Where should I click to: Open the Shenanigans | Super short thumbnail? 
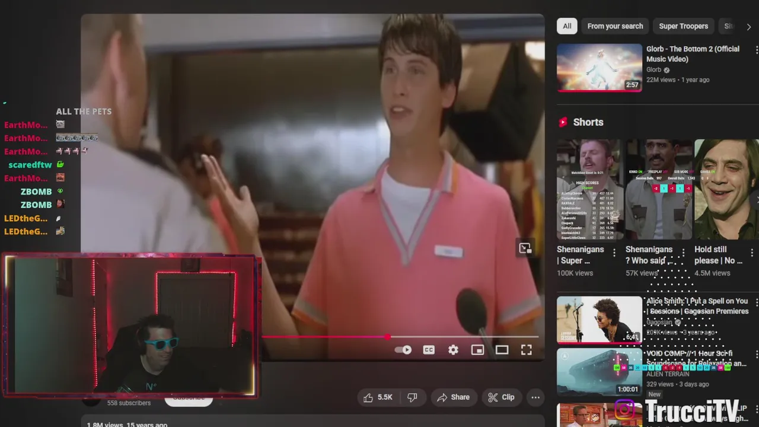click(x=590, y=189)
